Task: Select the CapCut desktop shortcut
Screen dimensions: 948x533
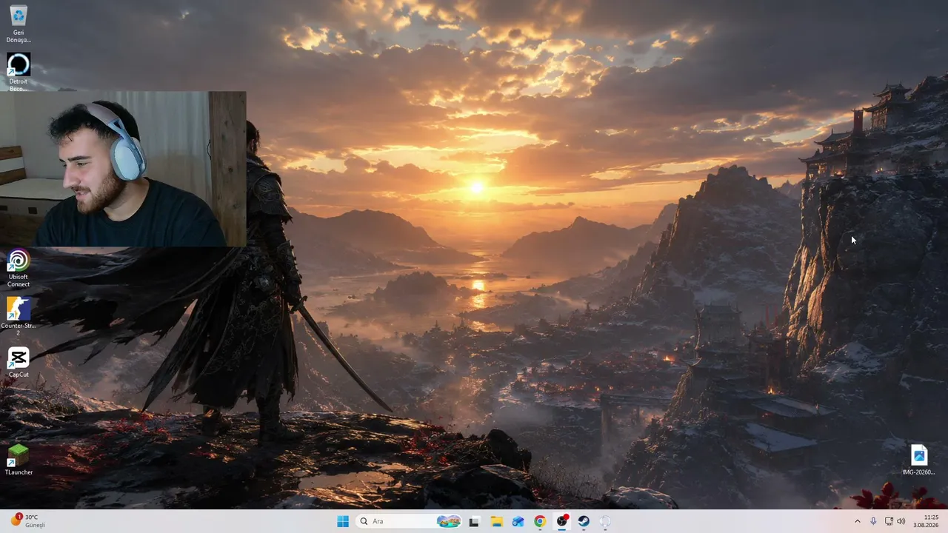Action: (19, 363)
